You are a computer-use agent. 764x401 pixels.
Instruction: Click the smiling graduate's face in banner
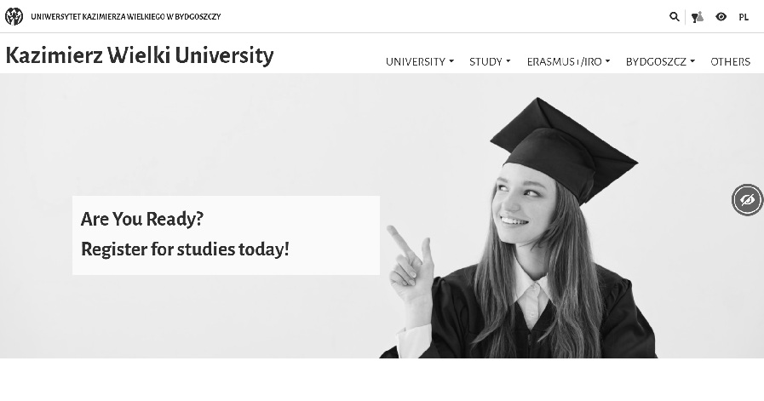[520, 205]
